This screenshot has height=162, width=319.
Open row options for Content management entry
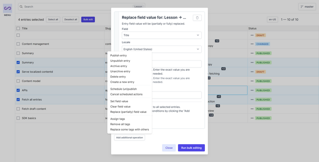252,44
